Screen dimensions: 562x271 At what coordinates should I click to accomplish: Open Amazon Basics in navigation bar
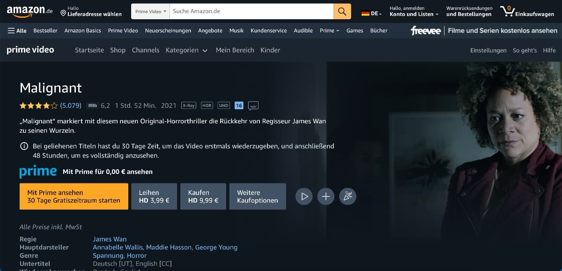point(83,30)
